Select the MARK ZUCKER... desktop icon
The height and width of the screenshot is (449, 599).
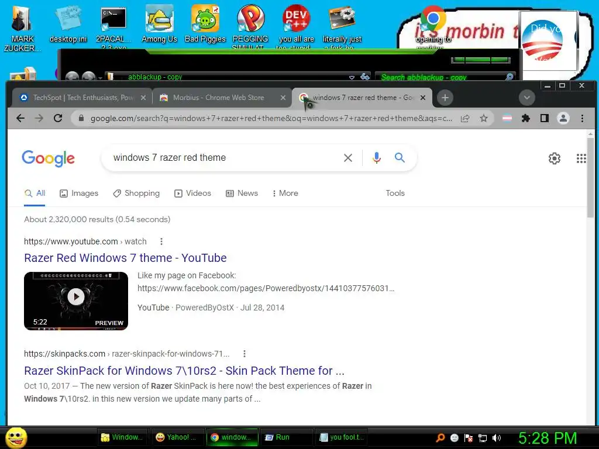[x=22, y=29]
